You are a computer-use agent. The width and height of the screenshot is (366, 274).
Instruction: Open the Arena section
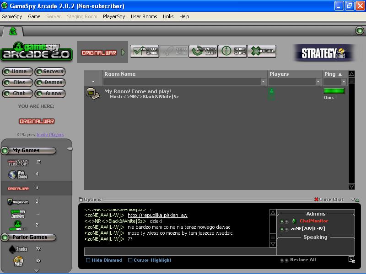tap(50, 93)
